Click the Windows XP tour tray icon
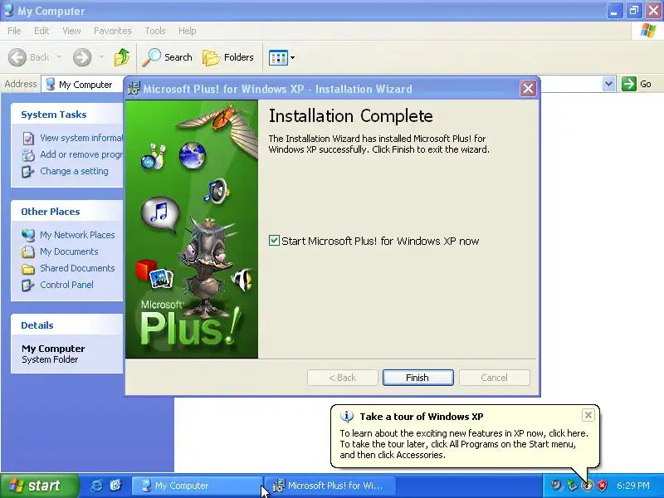 click(x=587, y=486)
